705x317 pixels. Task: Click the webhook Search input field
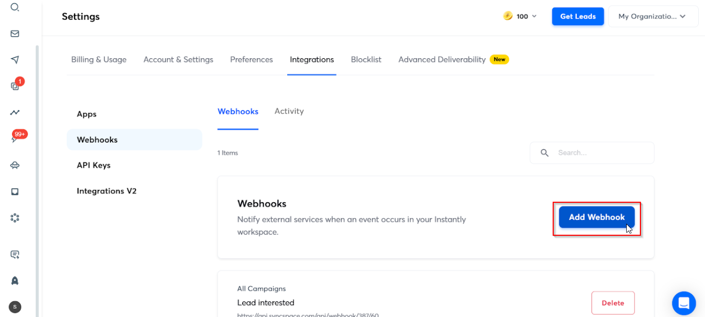[602, 153]
